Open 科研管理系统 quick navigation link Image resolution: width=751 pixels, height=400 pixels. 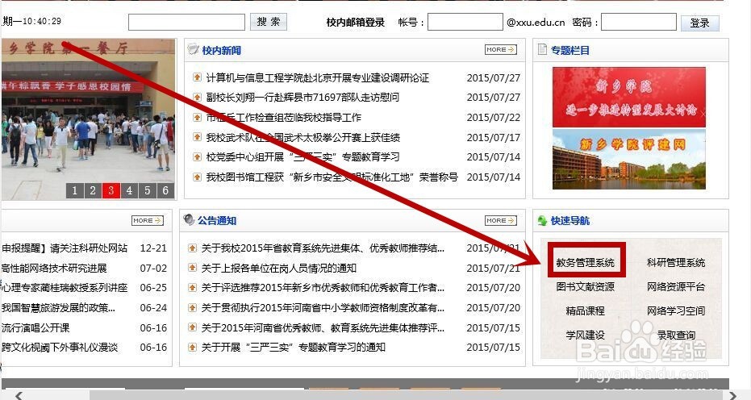[676, 263]
